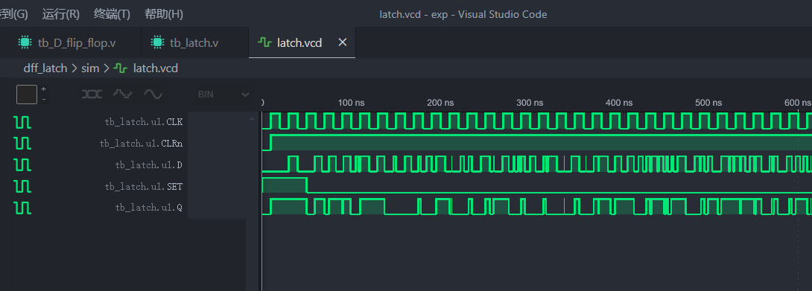Open the BIN radix dropdown
Screen dimensions: 812x291
223,95
